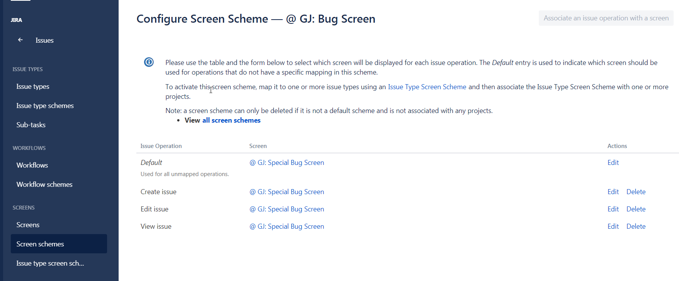
Task: Navigate to Screens in sidebar
Action: point(28,225)
